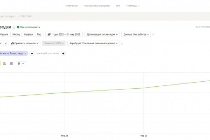The width and height of the screenshot is (210, 140).
Task: Expand the Сравнить сегменты dropdown
Action: tap(25, 43)
